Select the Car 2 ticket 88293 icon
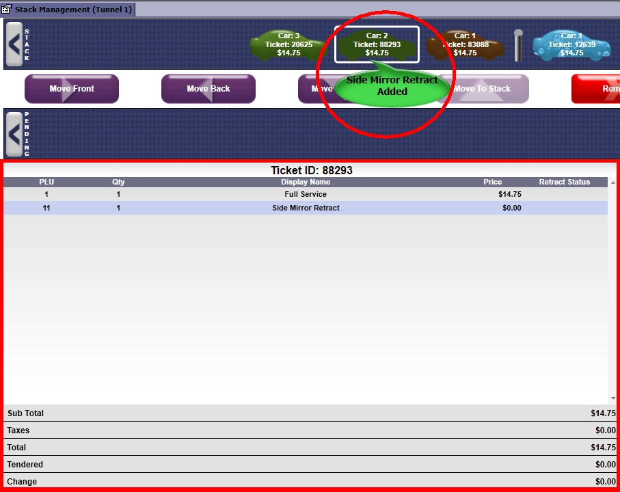 click(377, 44)
